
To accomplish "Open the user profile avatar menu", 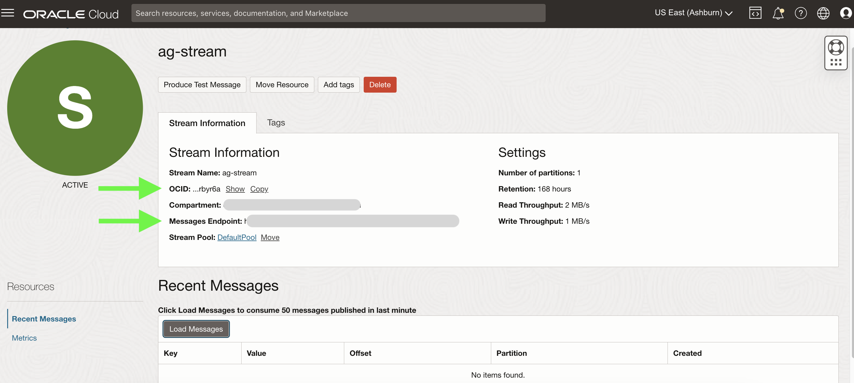I will coord(845,13).
